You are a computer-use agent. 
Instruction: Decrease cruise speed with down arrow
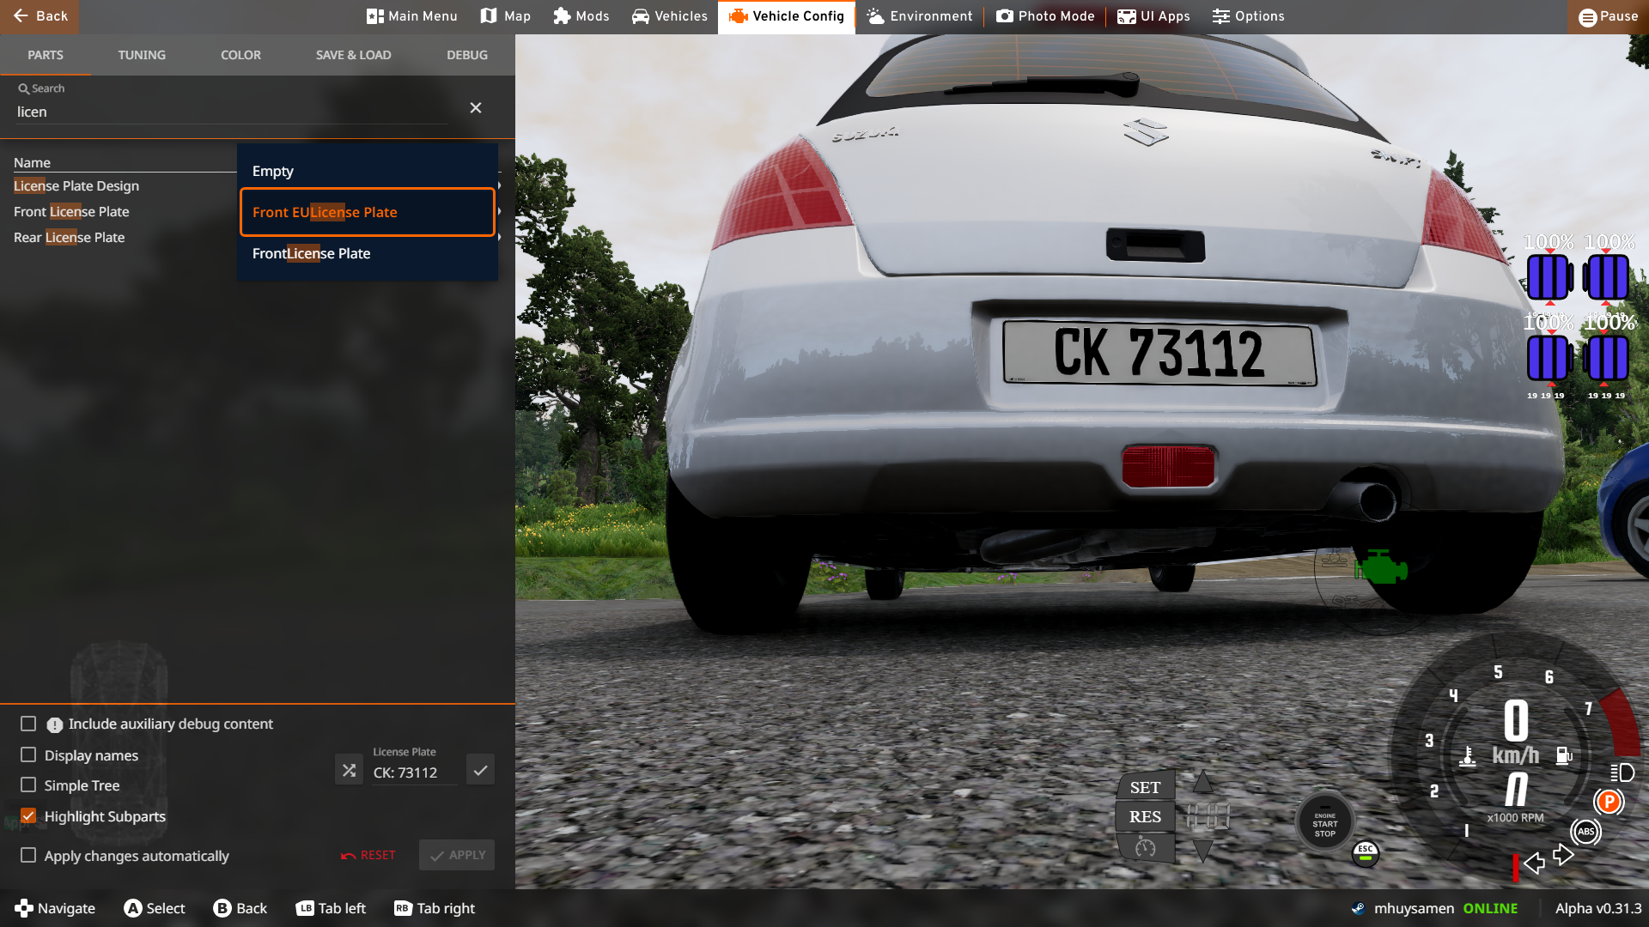(1203, 851)
